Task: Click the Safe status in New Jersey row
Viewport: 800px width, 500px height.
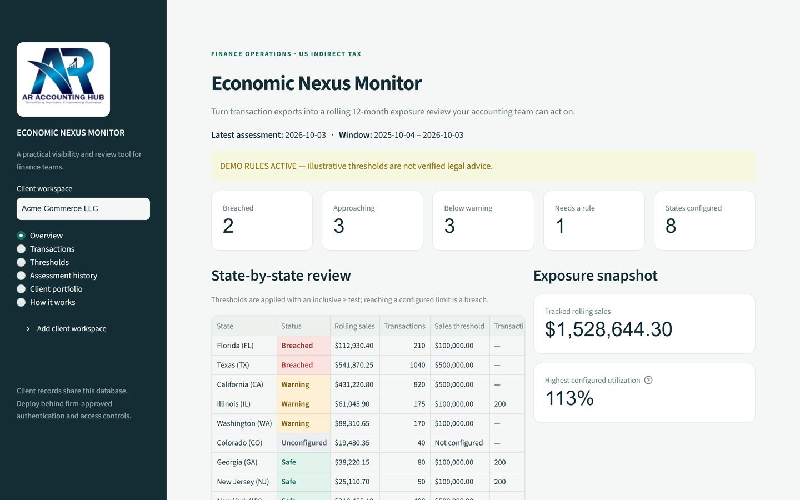Action: pyautogui.click(x=303, y=482)
